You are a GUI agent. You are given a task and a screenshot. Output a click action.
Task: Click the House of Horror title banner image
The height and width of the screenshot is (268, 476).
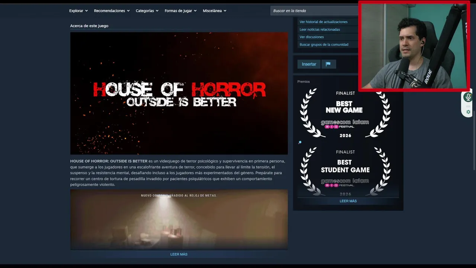click(179, 93)
